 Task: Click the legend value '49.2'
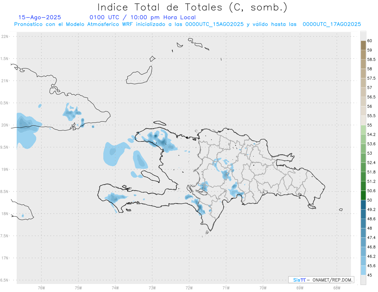tap(371, 209)
